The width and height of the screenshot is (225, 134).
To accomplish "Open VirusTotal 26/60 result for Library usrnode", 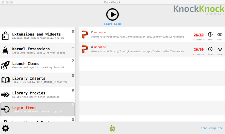I will tap(199, 49).
